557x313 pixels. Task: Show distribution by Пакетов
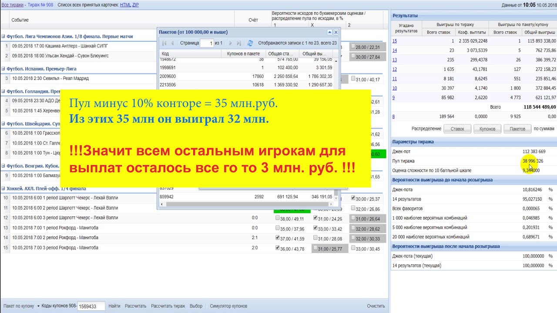point(517,129)
